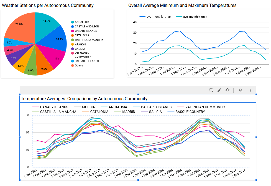Image resolution: width=271 pixels, height=186 pixels.
Task: Click CASTILLA-LA MANCHA legend in comparison chart
Action: pos(54,112)
